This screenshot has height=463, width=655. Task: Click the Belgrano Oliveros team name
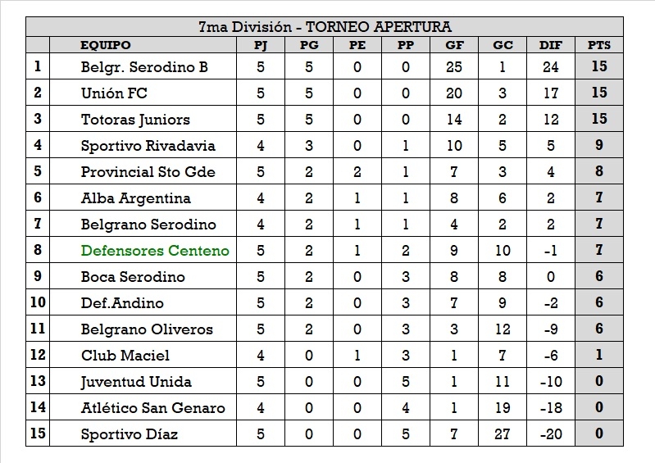pyautogui.click(x=147, y=329)
